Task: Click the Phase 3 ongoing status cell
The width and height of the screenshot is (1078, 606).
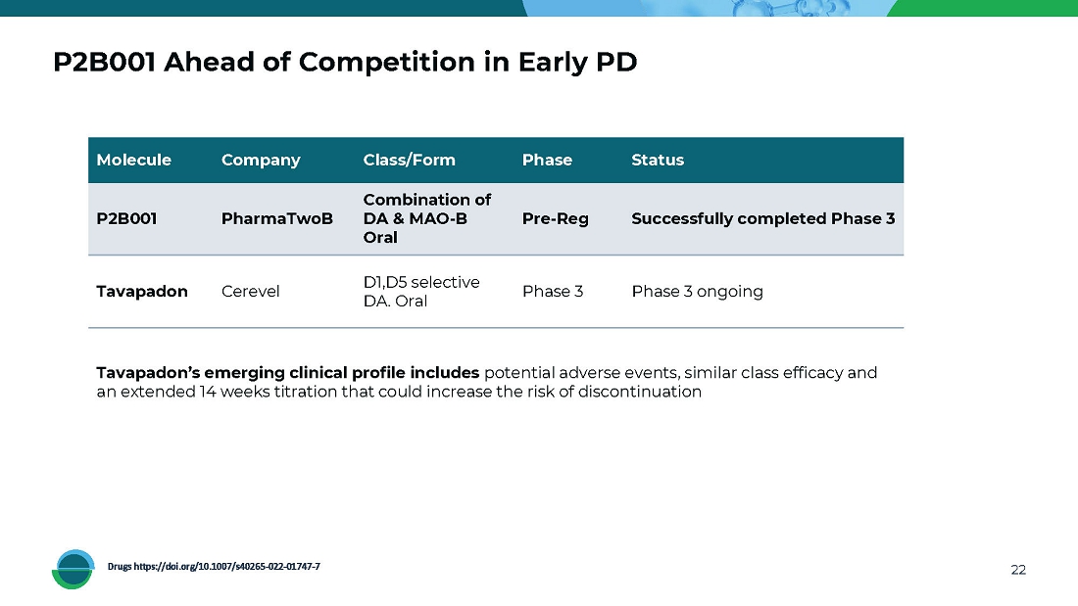Action: 697,291
